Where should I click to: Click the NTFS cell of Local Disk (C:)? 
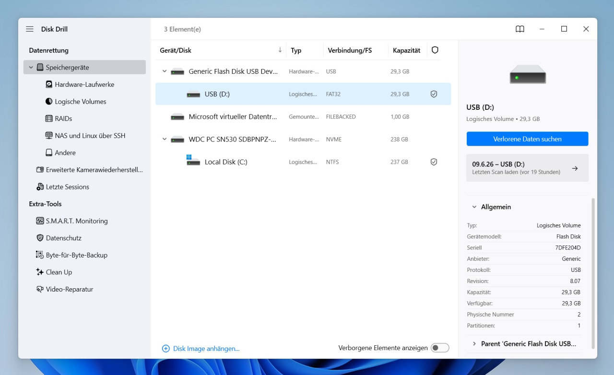[x=332, y=162]
